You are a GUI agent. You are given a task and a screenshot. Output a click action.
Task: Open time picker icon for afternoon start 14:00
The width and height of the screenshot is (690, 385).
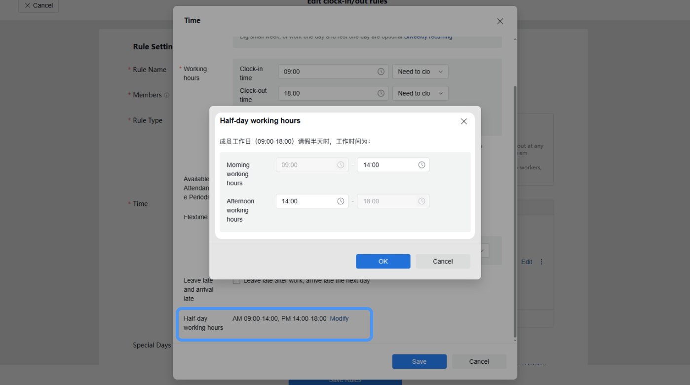click(341, 201)
